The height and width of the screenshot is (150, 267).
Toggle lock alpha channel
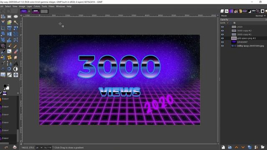(234, 23)
